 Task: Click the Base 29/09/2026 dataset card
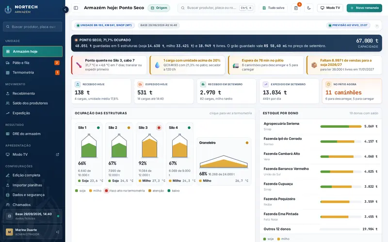(x=32, y=216)
